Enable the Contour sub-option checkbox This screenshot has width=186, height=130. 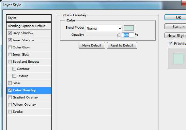(x=14, y=69)
